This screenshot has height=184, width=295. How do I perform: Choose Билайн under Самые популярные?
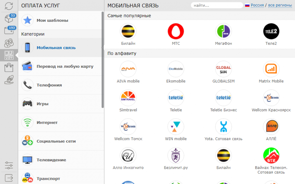click(128, 31)
